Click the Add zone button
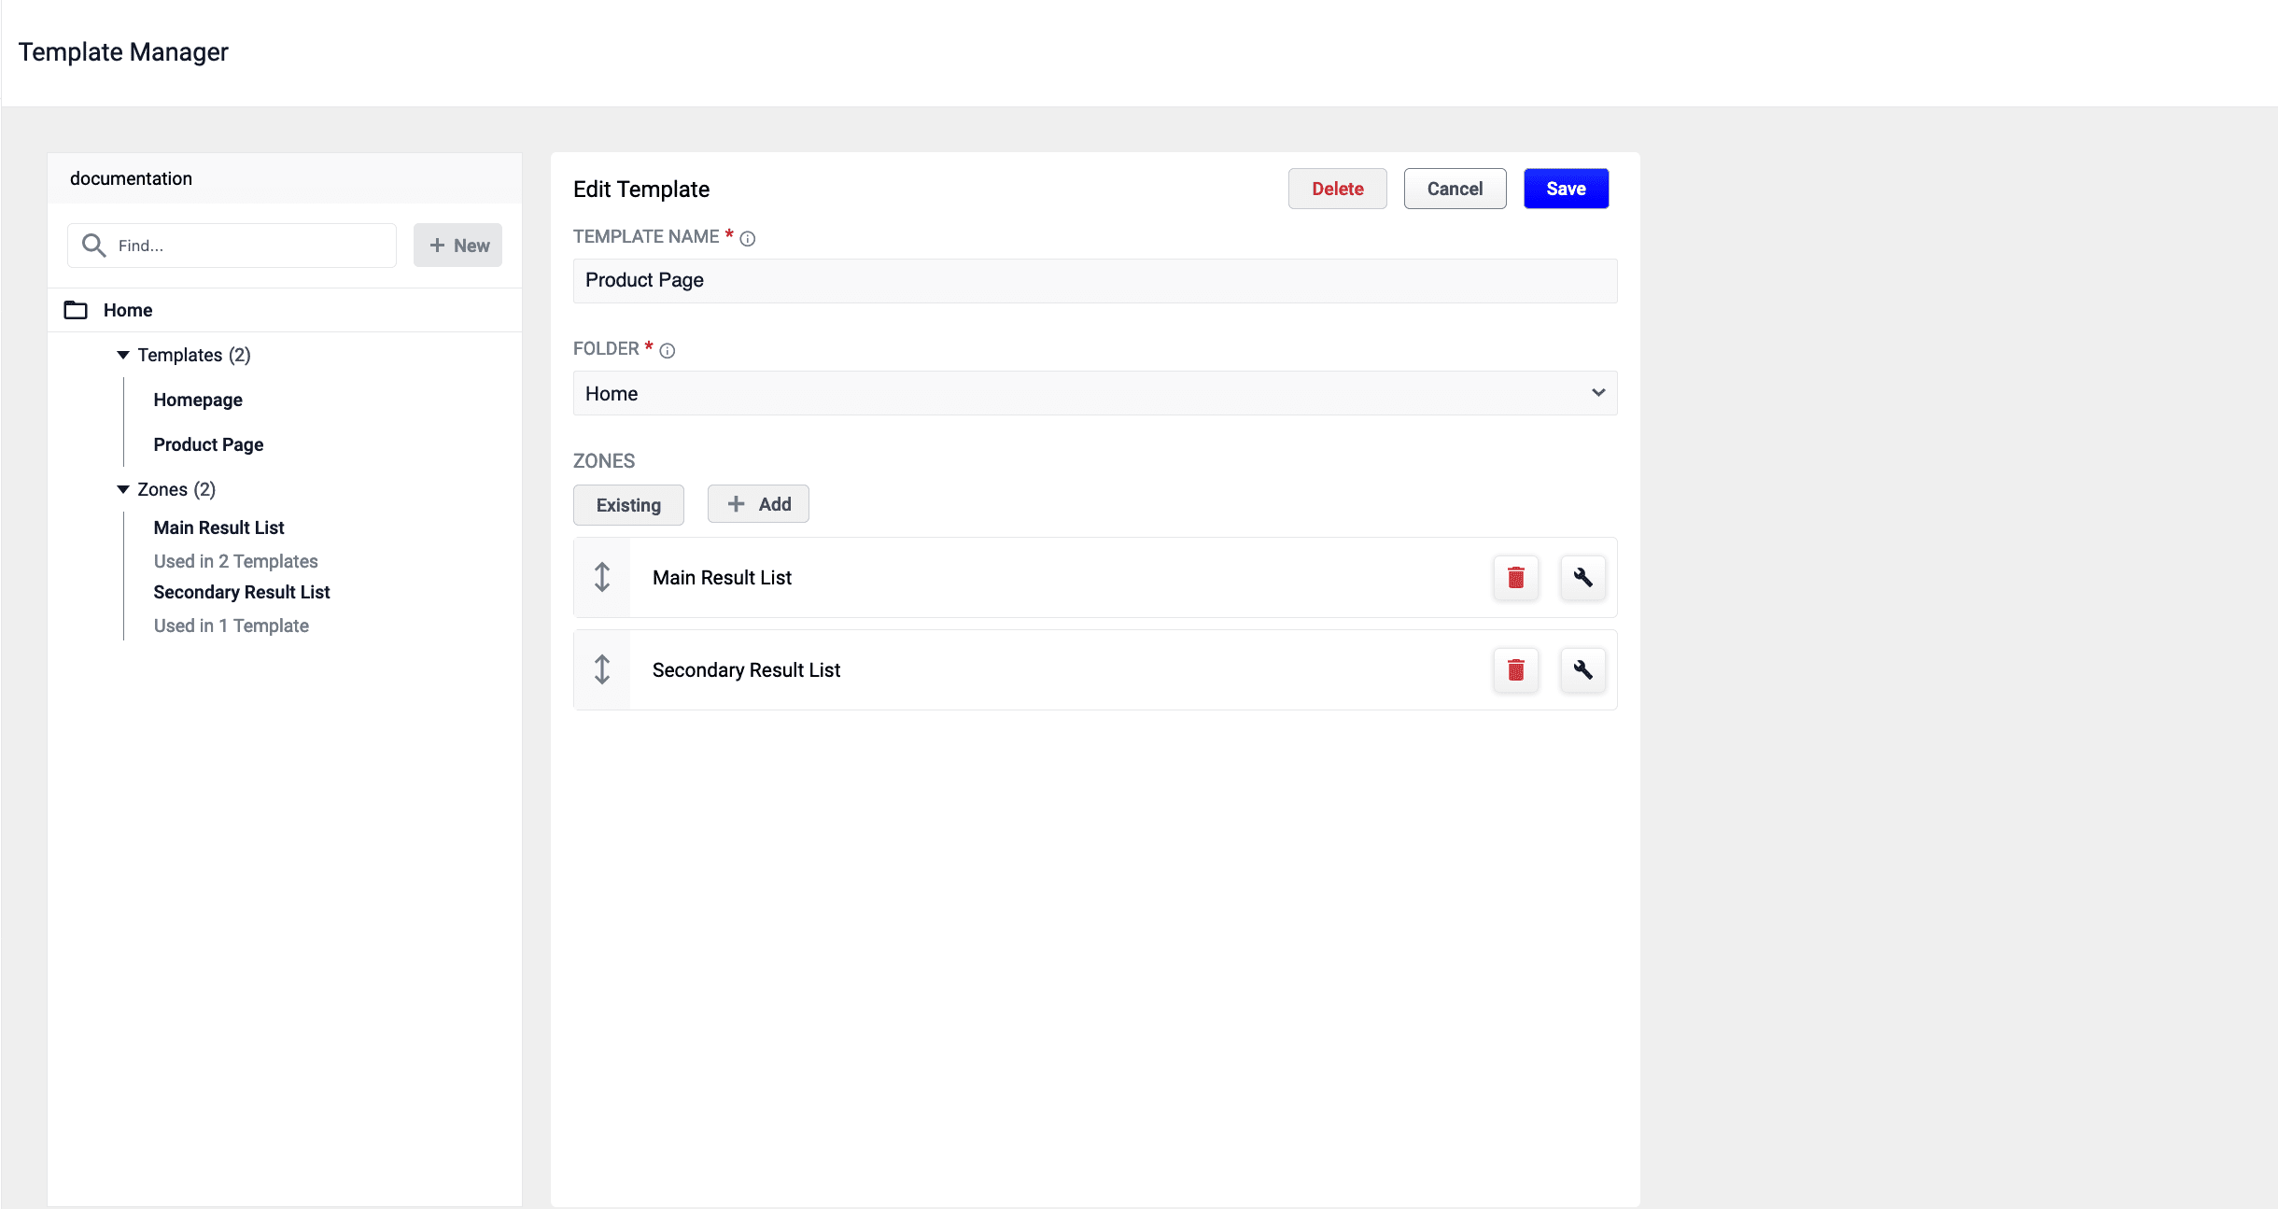Image resolution: width=2278 pixels, height=1209 pixels. tap(758, 504)
